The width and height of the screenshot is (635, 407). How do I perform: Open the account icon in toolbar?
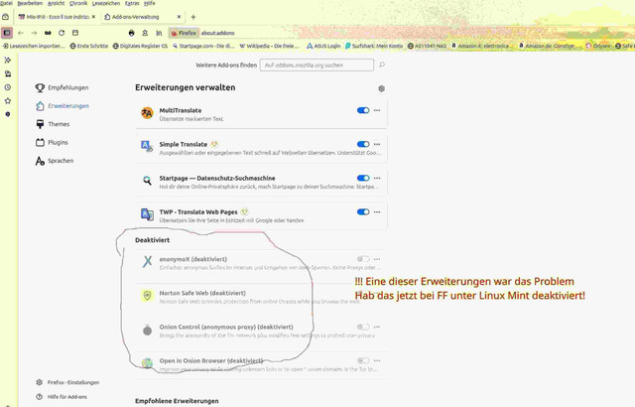[x=145, y=33]
